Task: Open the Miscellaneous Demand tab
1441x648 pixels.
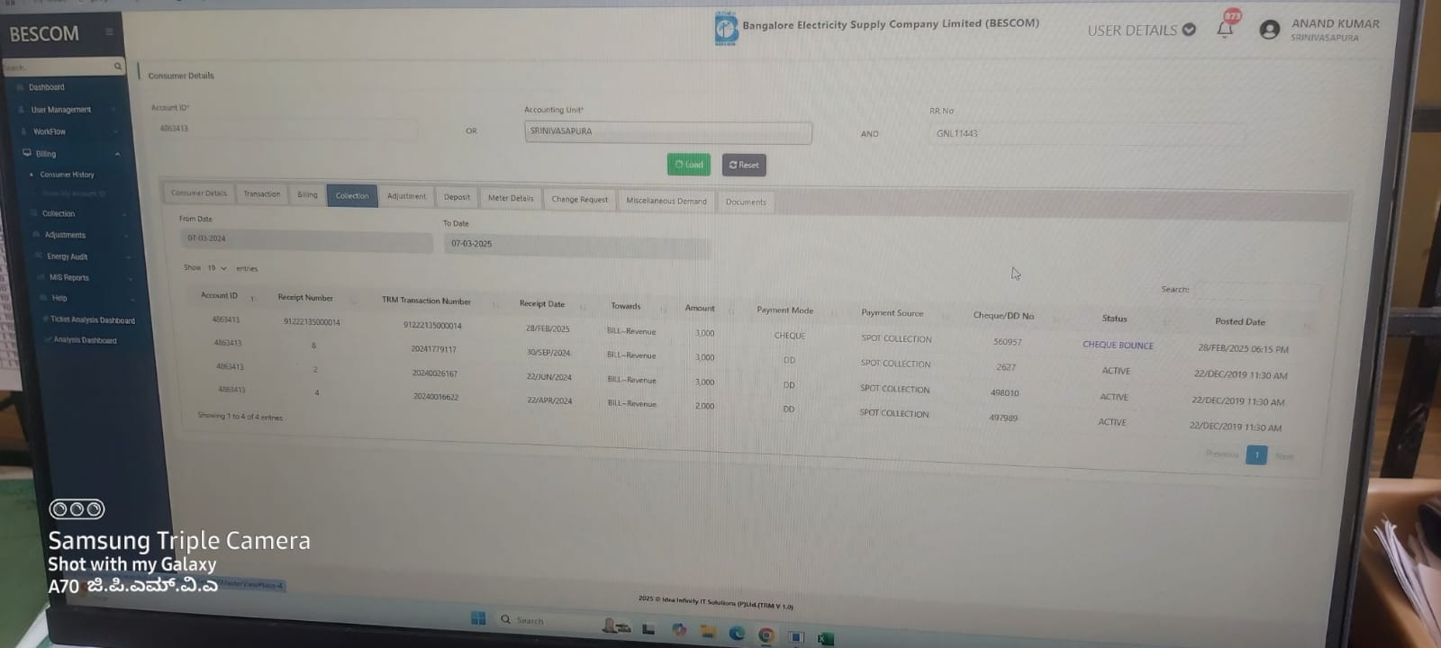Action: pyautogui.click(x=666, y=201)
